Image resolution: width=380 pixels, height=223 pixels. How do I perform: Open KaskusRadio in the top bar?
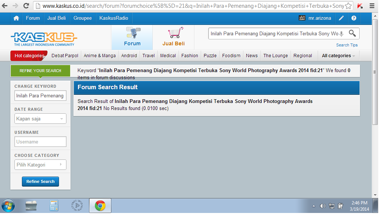click(x=114, y=18)
